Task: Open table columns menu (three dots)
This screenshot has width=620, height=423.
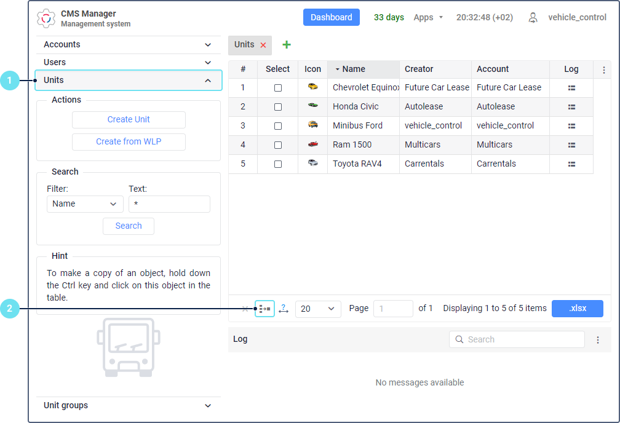Action: point(604,70)
